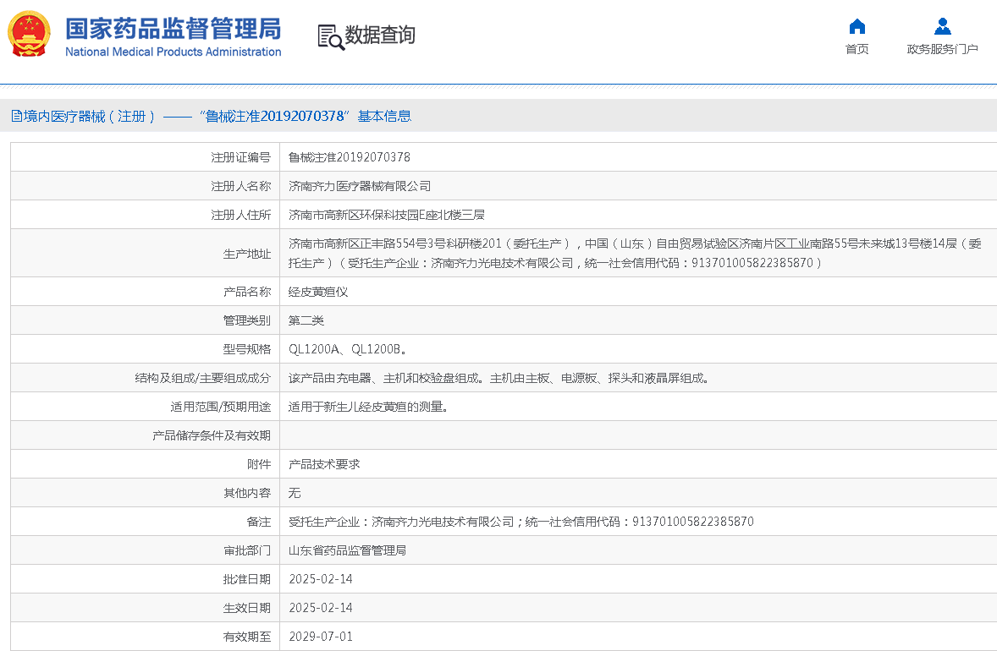Open the 政务服务门户 text link
Screen dimensions: 997x651
tap(942, 49)
